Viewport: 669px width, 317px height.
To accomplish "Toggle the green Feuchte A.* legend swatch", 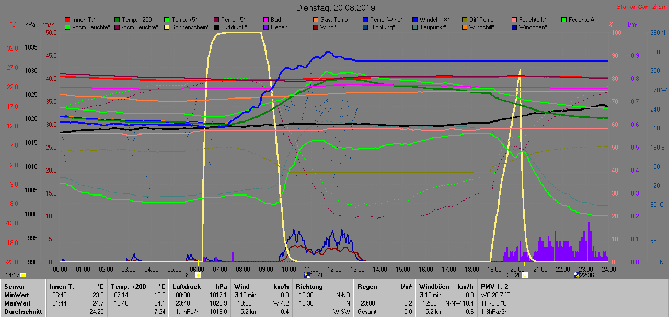I will tap(564, 20).
